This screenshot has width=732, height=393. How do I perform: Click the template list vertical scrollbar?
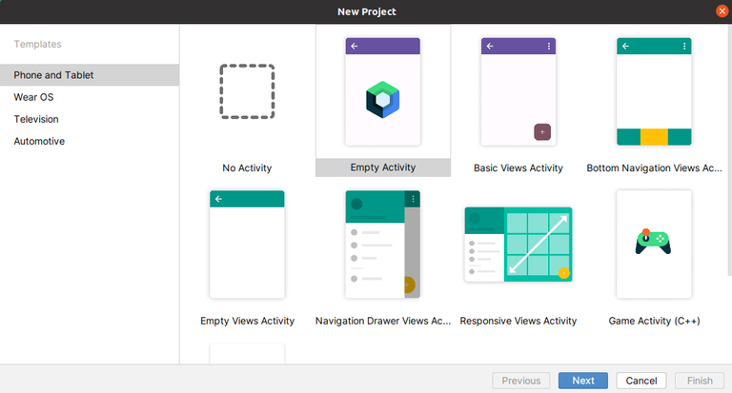click(x=730, y=149)
